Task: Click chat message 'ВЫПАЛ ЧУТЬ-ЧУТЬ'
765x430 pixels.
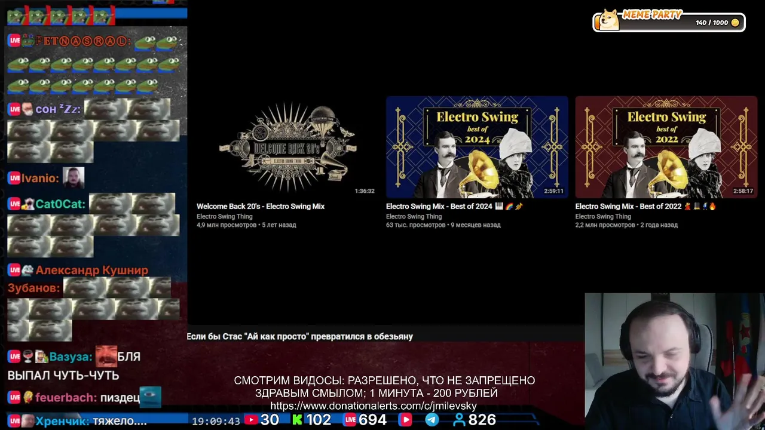Action: [63, 376]
